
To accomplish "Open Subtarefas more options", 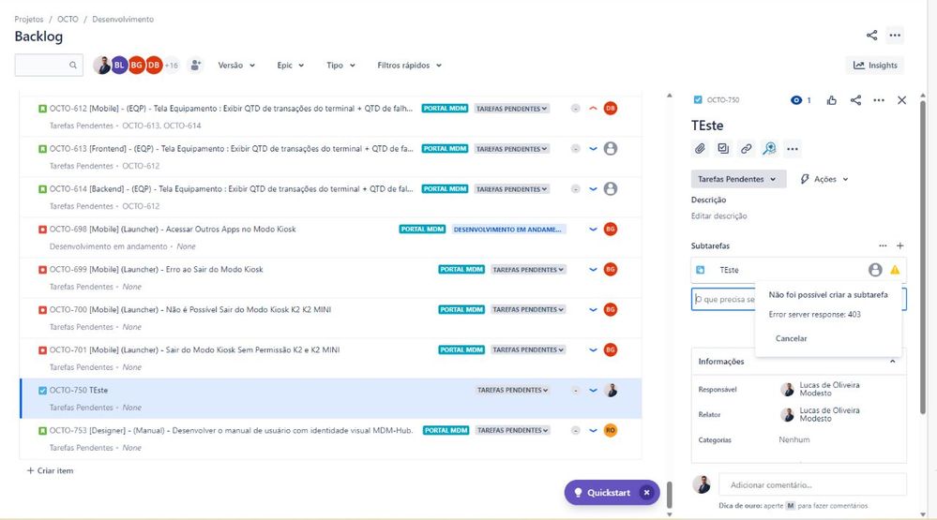I will pyautogui.click(x=883, y=245).
